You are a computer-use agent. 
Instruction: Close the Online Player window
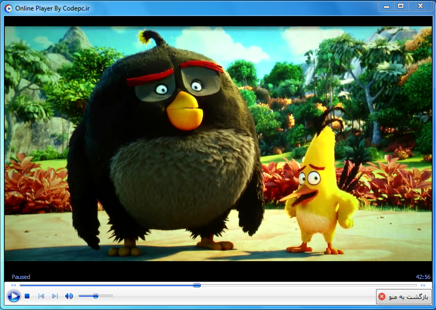click(420, 6)
